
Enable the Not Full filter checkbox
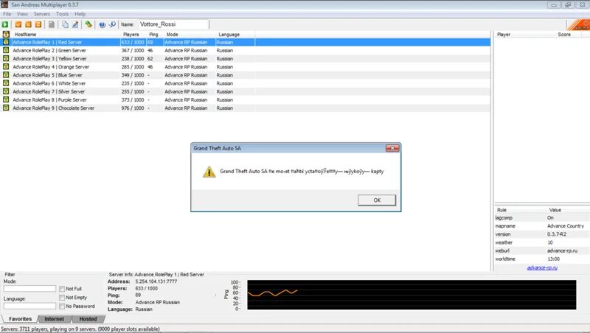[x=62, y=289]
